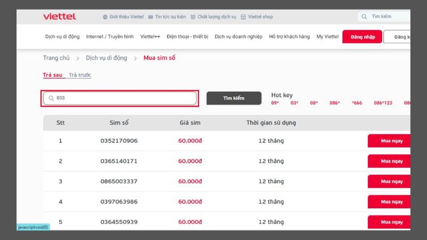This screenshot has height=240, width=427.
Task: Click the shop icon beside Viettel shop
Action: click(243, 17)
